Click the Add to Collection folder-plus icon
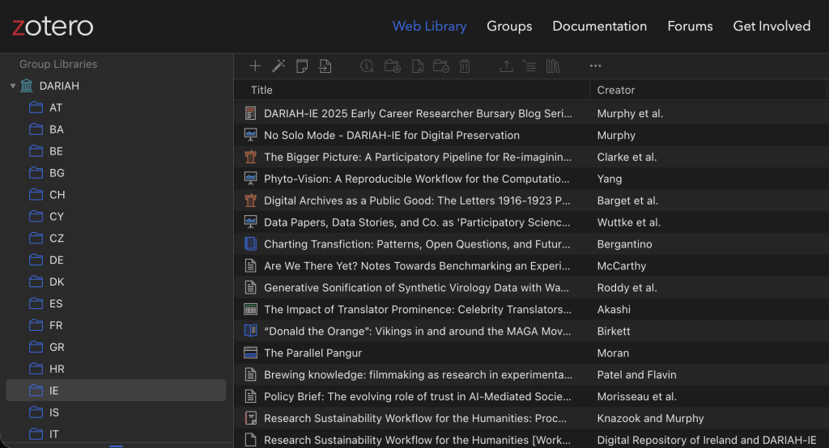The height and width of the screenshot is (448, 829). [x=393, y=66]
